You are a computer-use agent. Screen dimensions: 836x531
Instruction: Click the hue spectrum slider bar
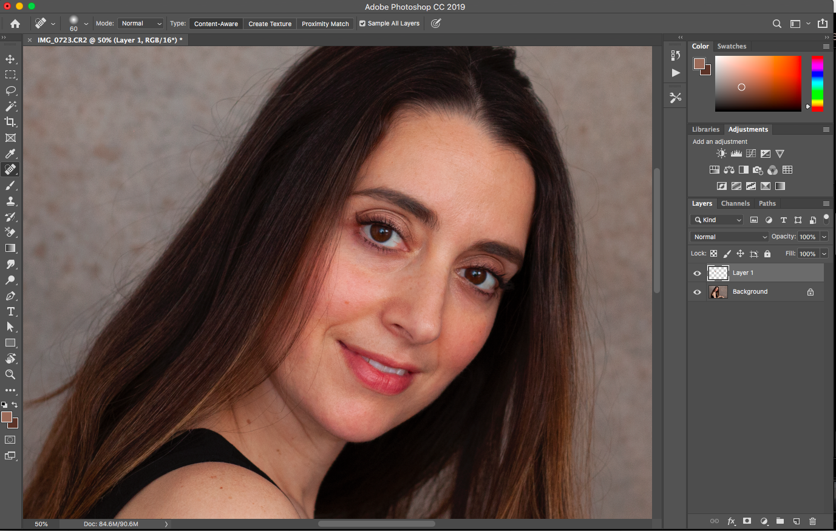click(817, 83)
